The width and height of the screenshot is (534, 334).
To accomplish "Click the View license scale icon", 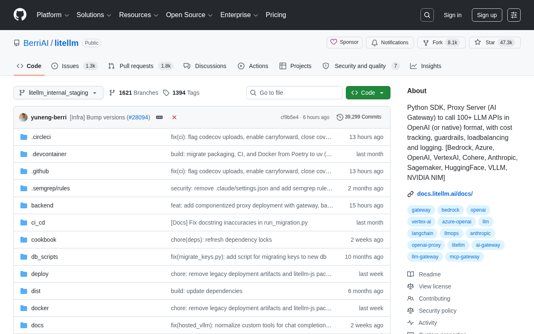I will point(411,286).
